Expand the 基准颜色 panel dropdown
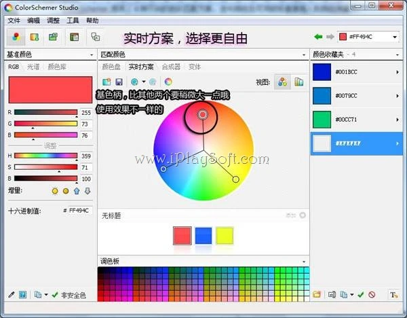The height and width of the screenshot is (318, 407). click(92, 55)
